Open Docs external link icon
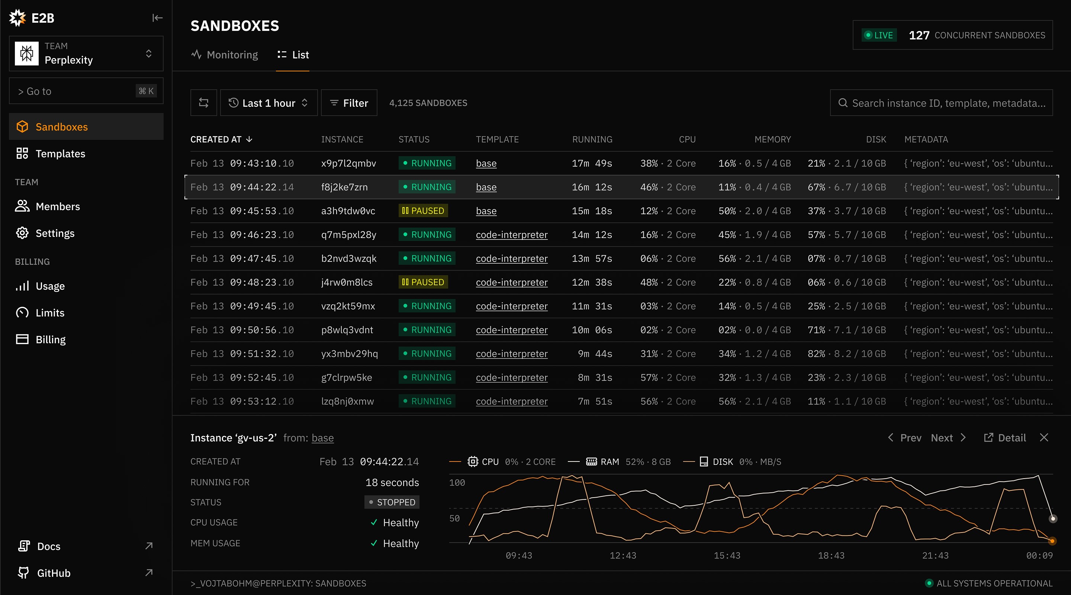The height and width of the screenshot is (595, 1071). pyautogui.click(x=149, y=546)
